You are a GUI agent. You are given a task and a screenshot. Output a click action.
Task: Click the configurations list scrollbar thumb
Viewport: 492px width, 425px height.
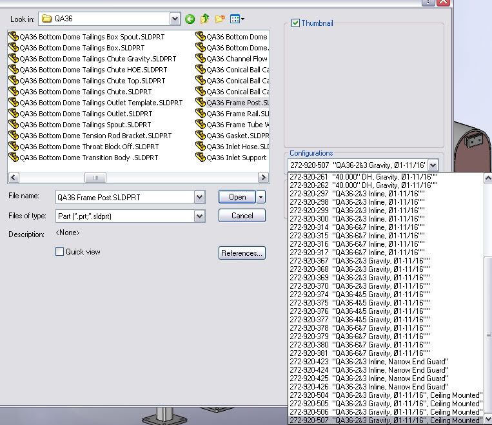pyautogui.click(x=488, y=335)
